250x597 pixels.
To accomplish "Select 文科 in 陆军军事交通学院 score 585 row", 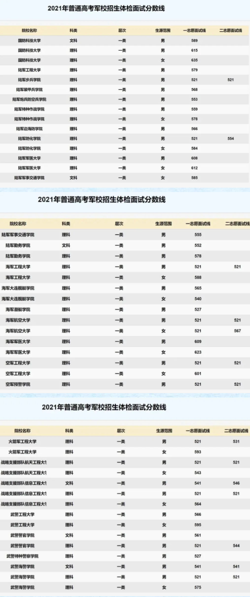I will point(73,178).
